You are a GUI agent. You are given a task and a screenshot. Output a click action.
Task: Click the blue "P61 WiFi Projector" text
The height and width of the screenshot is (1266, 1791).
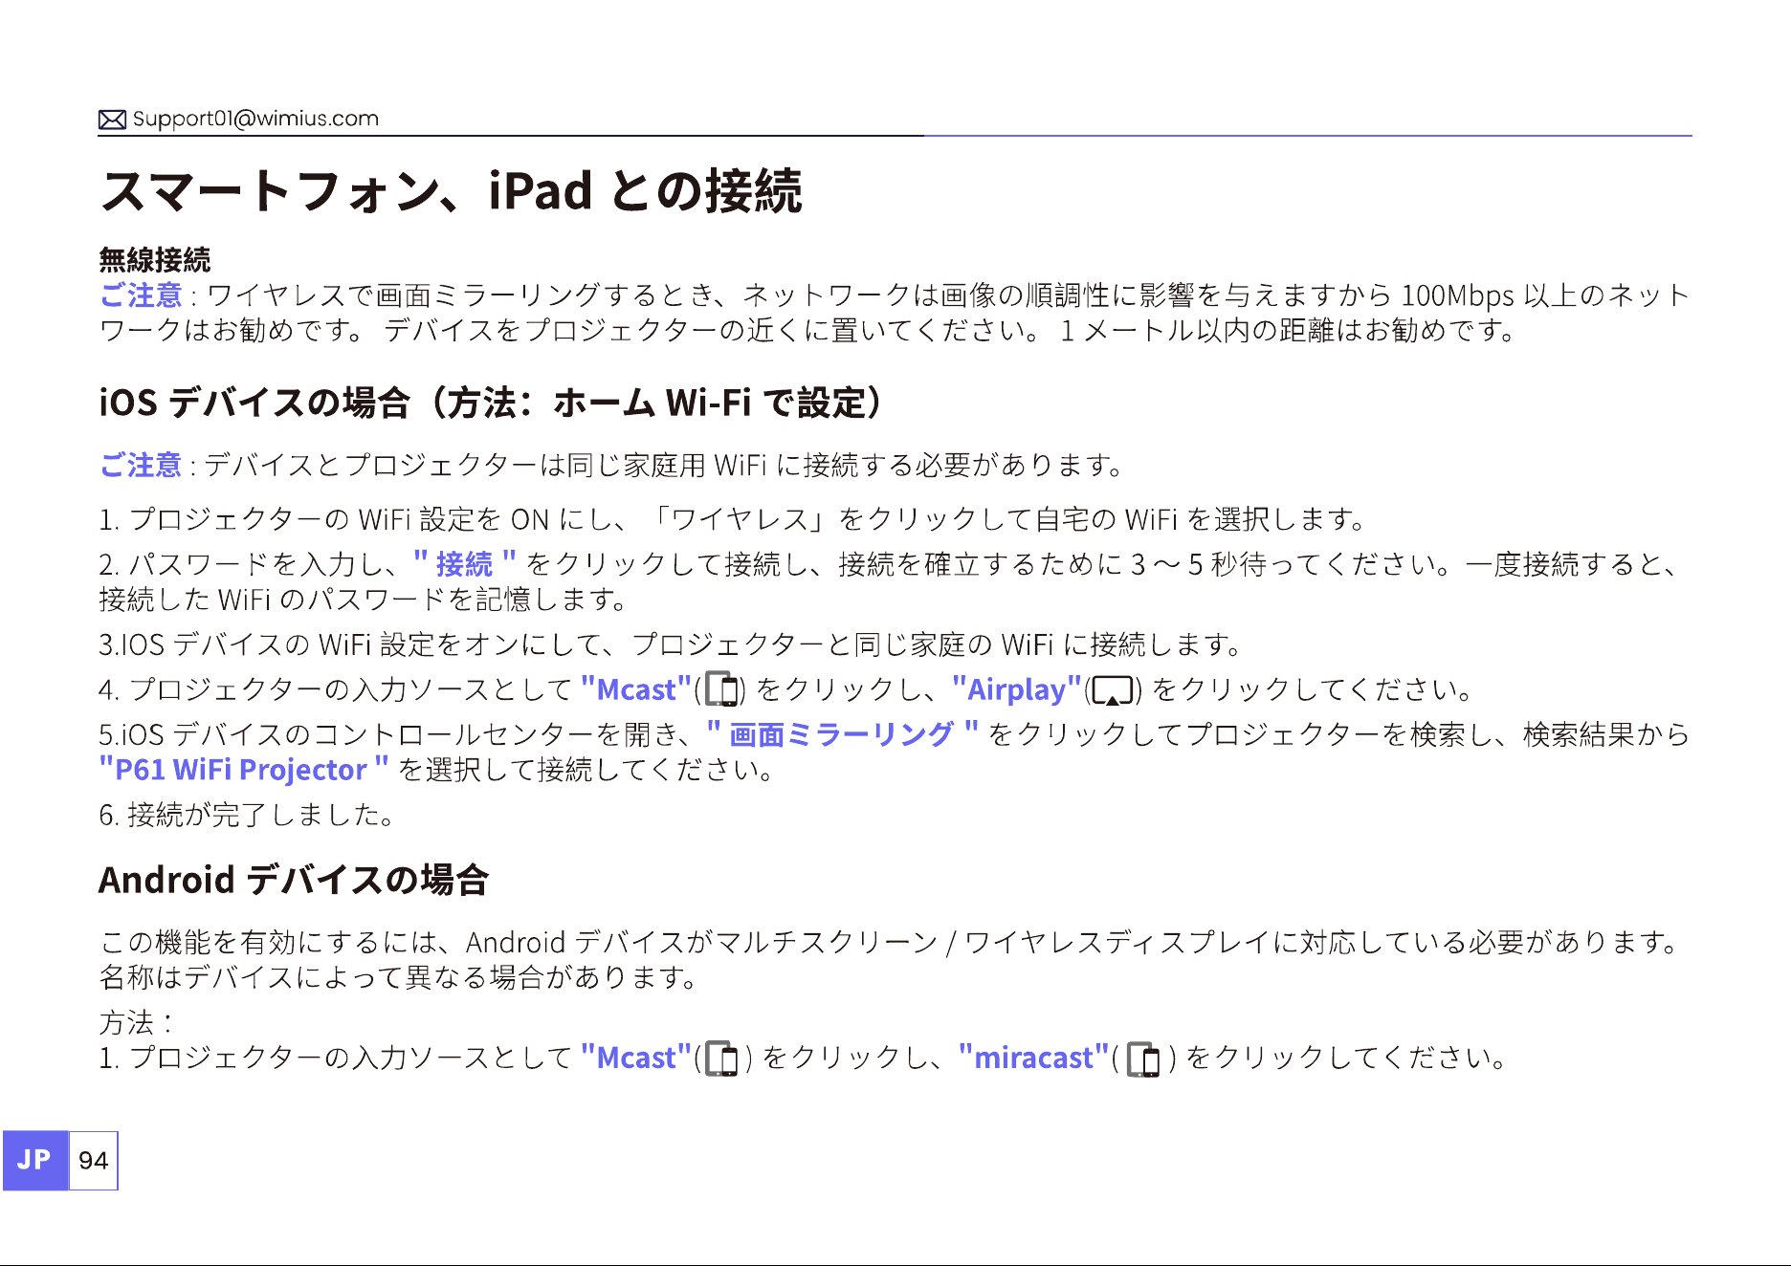tap(244, 769)
